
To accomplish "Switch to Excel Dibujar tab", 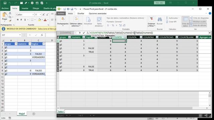I will tap(36, 8).
